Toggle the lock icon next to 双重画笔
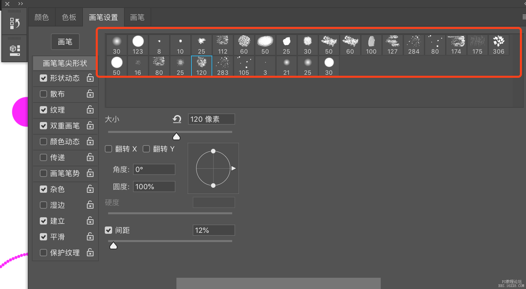Screen dimensions: 526x289 [x=90, y=126]
